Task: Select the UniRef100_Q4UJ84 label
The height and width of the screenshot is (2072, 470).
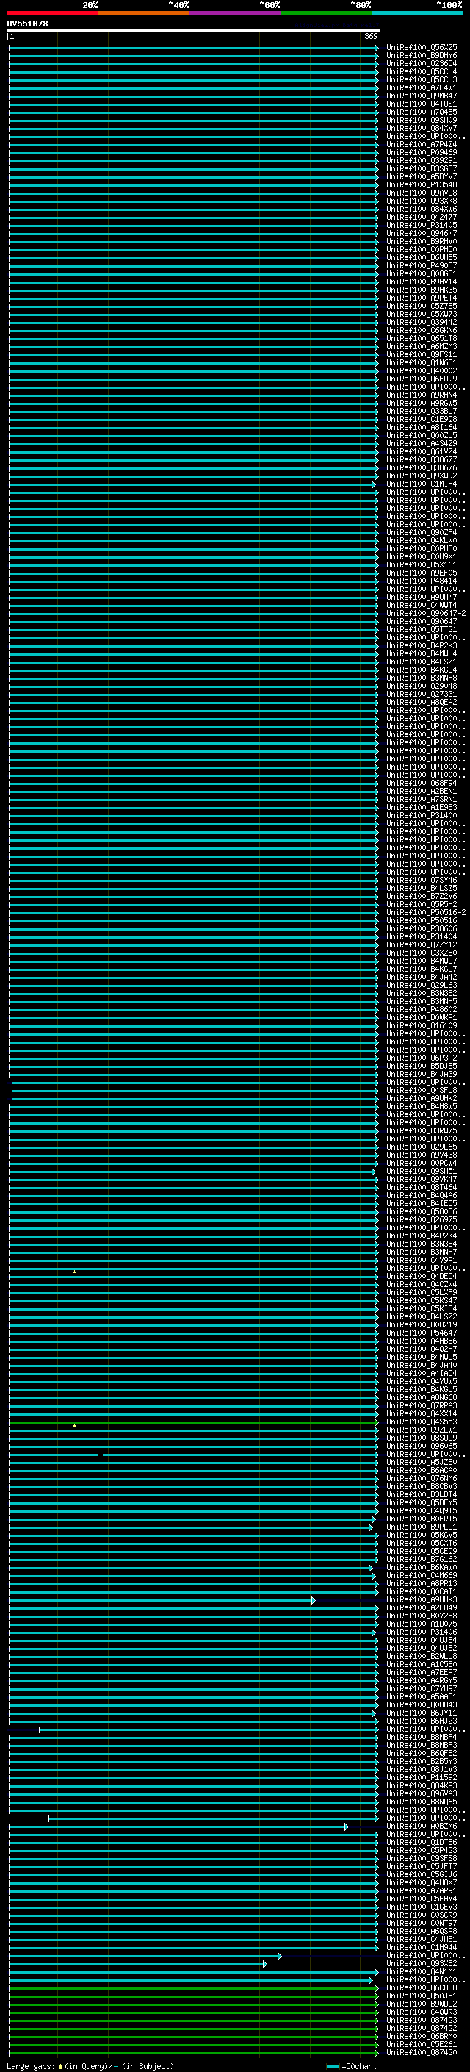Action: (421, 1639)
